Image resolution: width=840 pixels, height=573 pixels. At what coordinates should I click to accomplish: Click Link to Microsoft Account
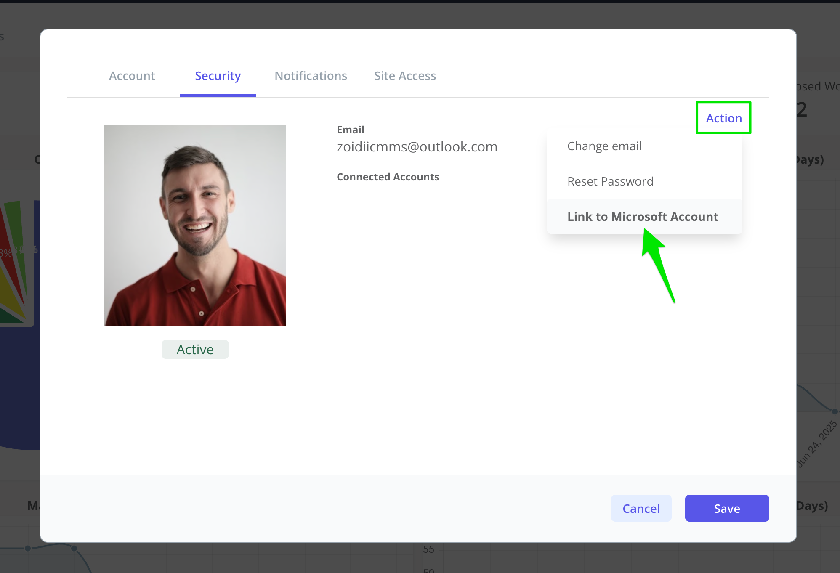pos(644,217)
